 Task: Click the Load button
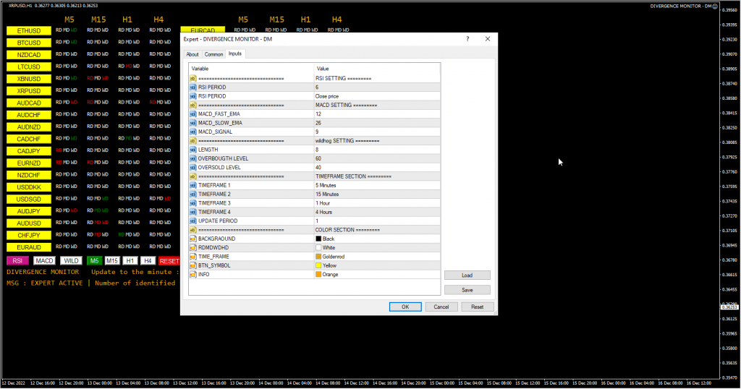pos(467,275)
